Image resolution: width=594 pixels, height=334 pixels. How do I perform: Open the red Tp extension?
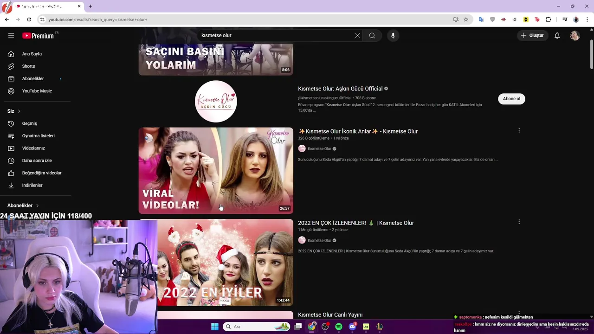pyautogui.click(x=537, y=19)
